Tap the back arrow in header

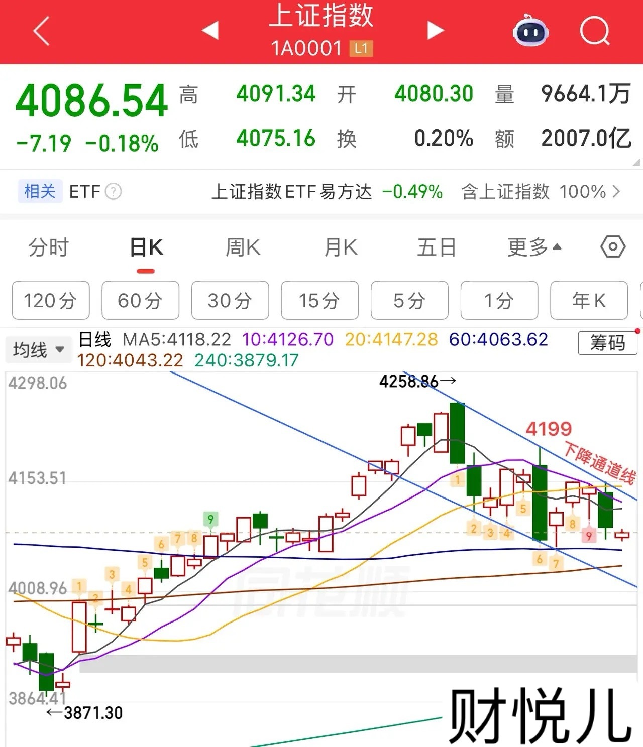coord(41,31)
